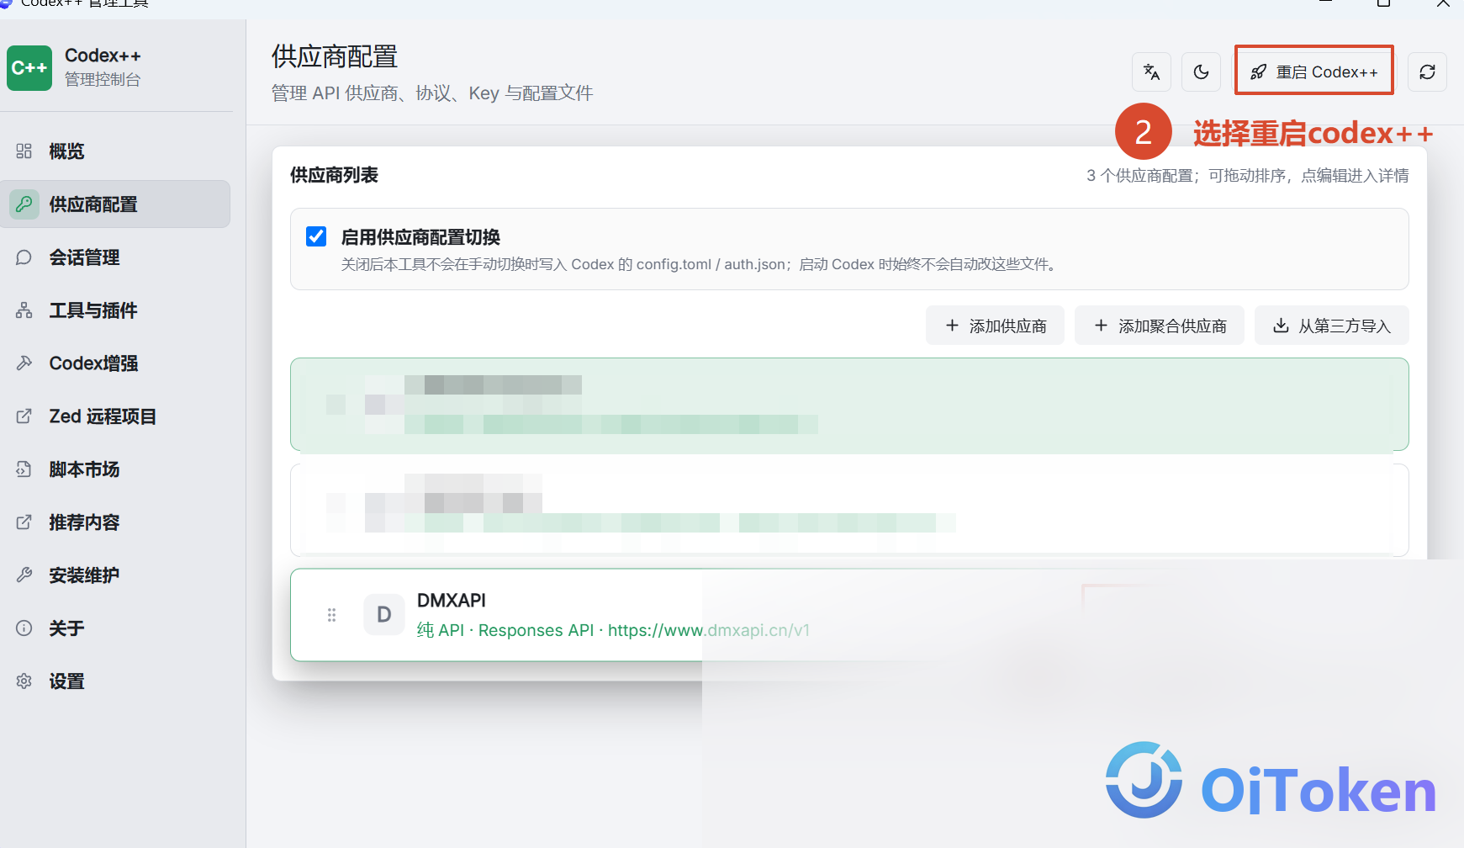This screenshot has width=1464, height=848.
Task: Open 脚本市场 in the sidebar
Action: 115,469
